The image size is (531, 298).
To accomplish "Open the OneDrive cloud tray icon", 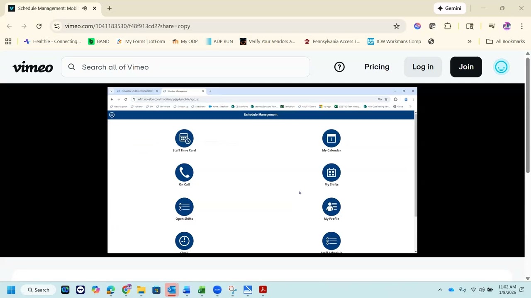I will tap(451, 290).
